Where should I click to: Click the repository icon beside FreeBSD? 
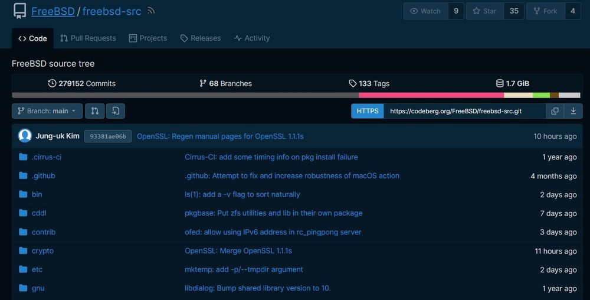19,11
